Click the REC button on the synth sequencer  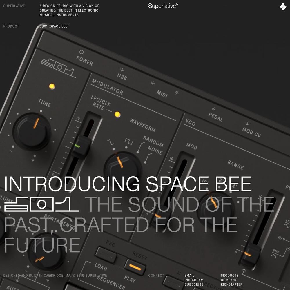point(106,255)
